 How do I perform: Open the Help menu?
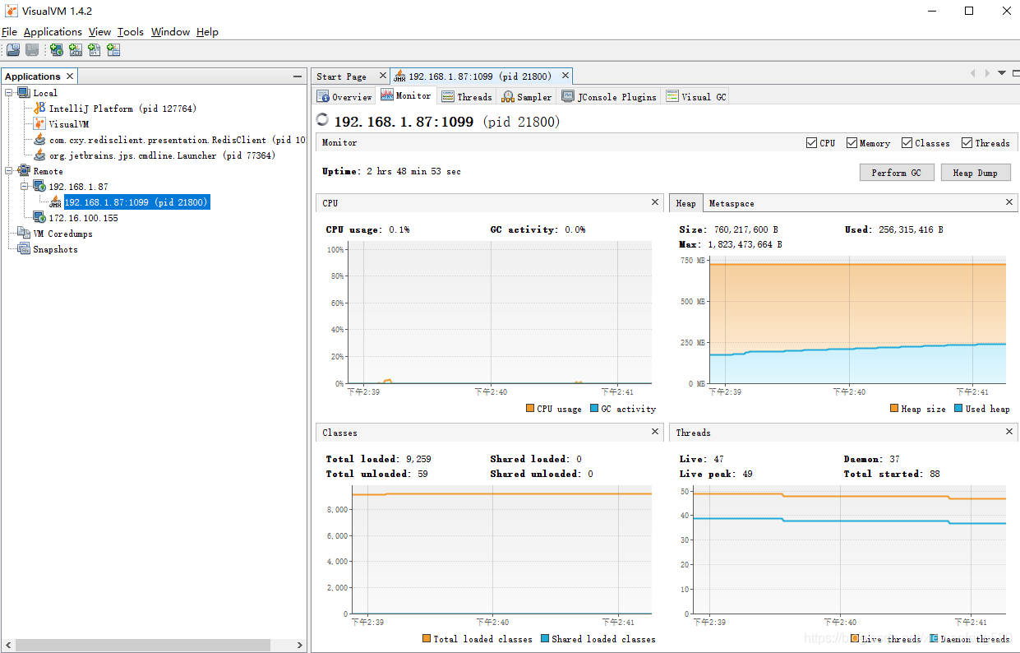207,32
